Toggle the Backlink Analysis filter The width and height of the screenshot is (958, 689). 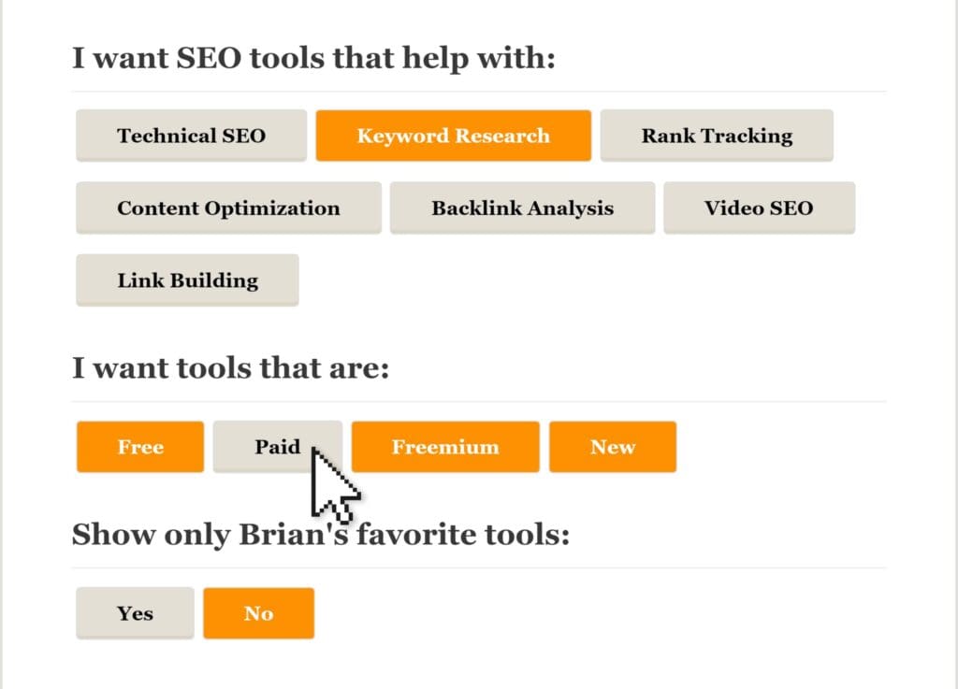(522, 208)
